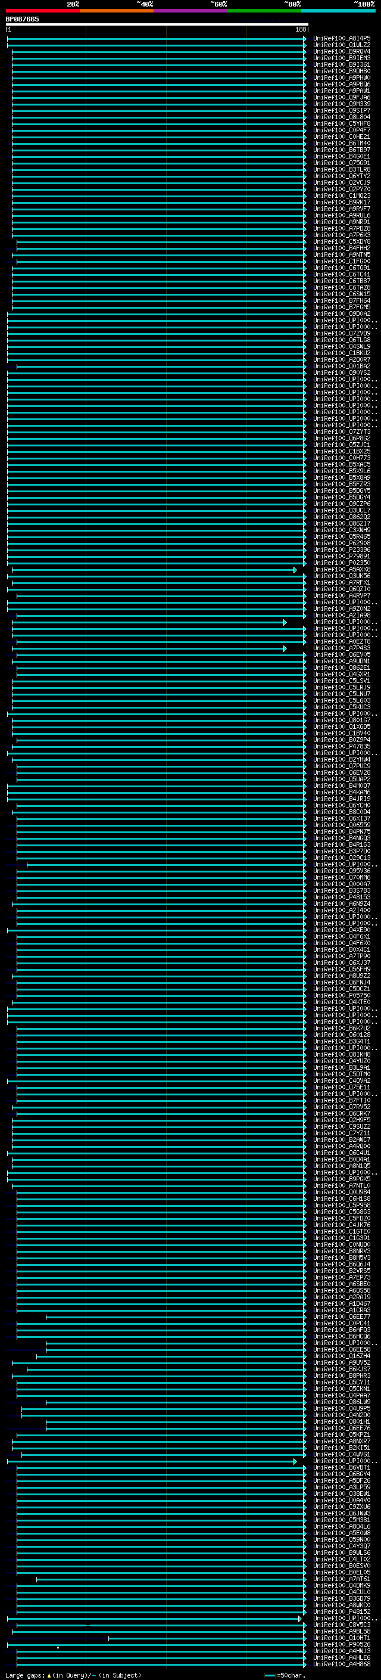The height and width of the screenshot is (1680, 381).
Task: Select label UniRef100_A9RUL6
Action: pos(342,215)
